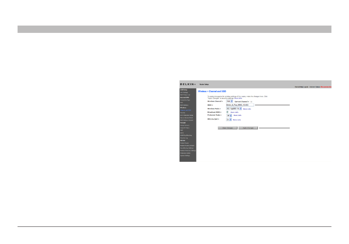Open More Info link beside 802.11e QoS
Viewport: 349px width, 244px height.
(237, 120)
